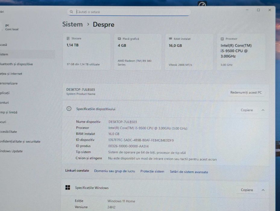
Task: Click the RAM instalat value 16,0 GB
Action: pos(114,134)
